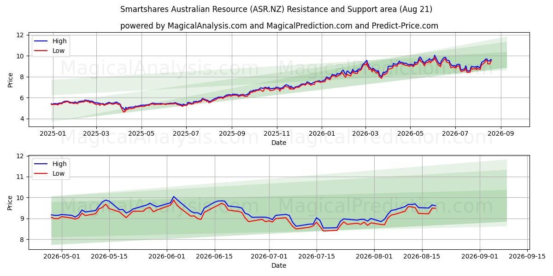
Task: Click the '8' y-axis tick on bottom chart
Action: 22,240
